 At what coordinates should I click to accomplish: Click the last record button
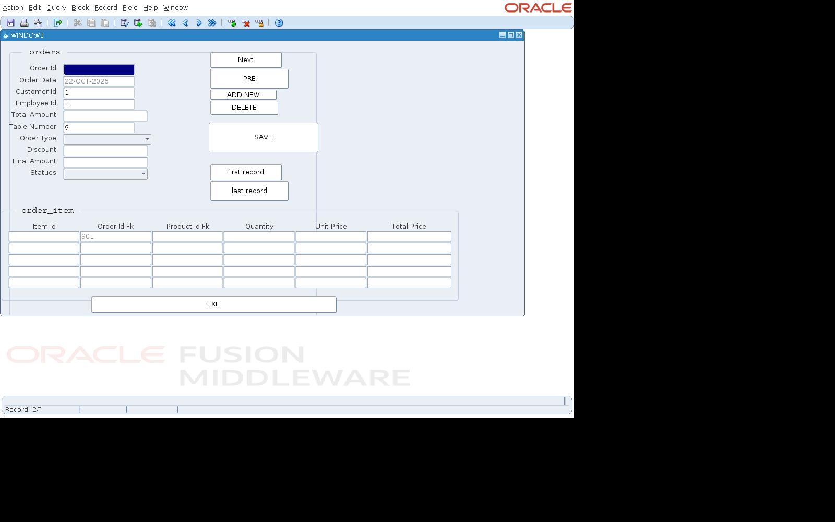249,191
